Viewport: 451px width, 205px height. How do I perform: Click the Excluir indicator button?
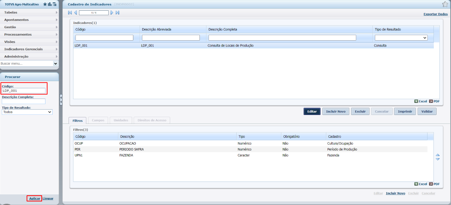coord(360,111)
